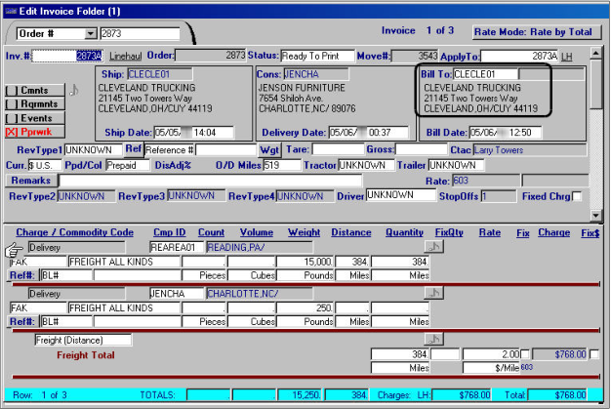Toggle the Rqrmnts checkbox button
Image resolution: width=611 pixels, height=409 pixels.
coord(35,104)
